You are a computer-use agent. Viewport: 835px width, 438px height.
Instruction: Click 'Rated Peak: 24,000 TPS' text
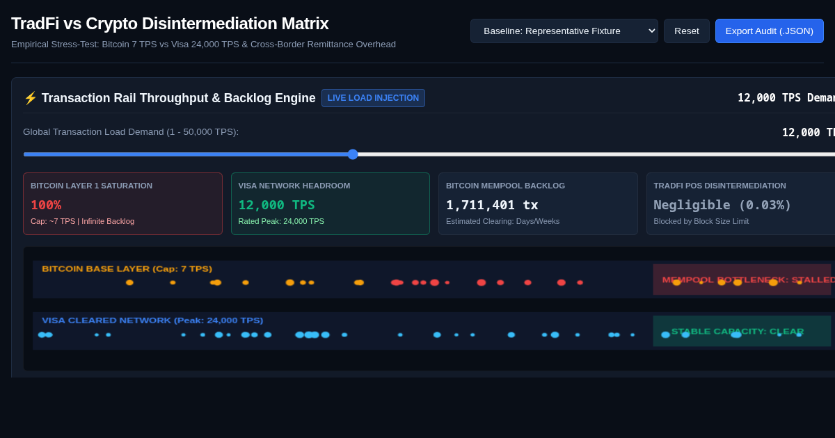pos(281,221)
